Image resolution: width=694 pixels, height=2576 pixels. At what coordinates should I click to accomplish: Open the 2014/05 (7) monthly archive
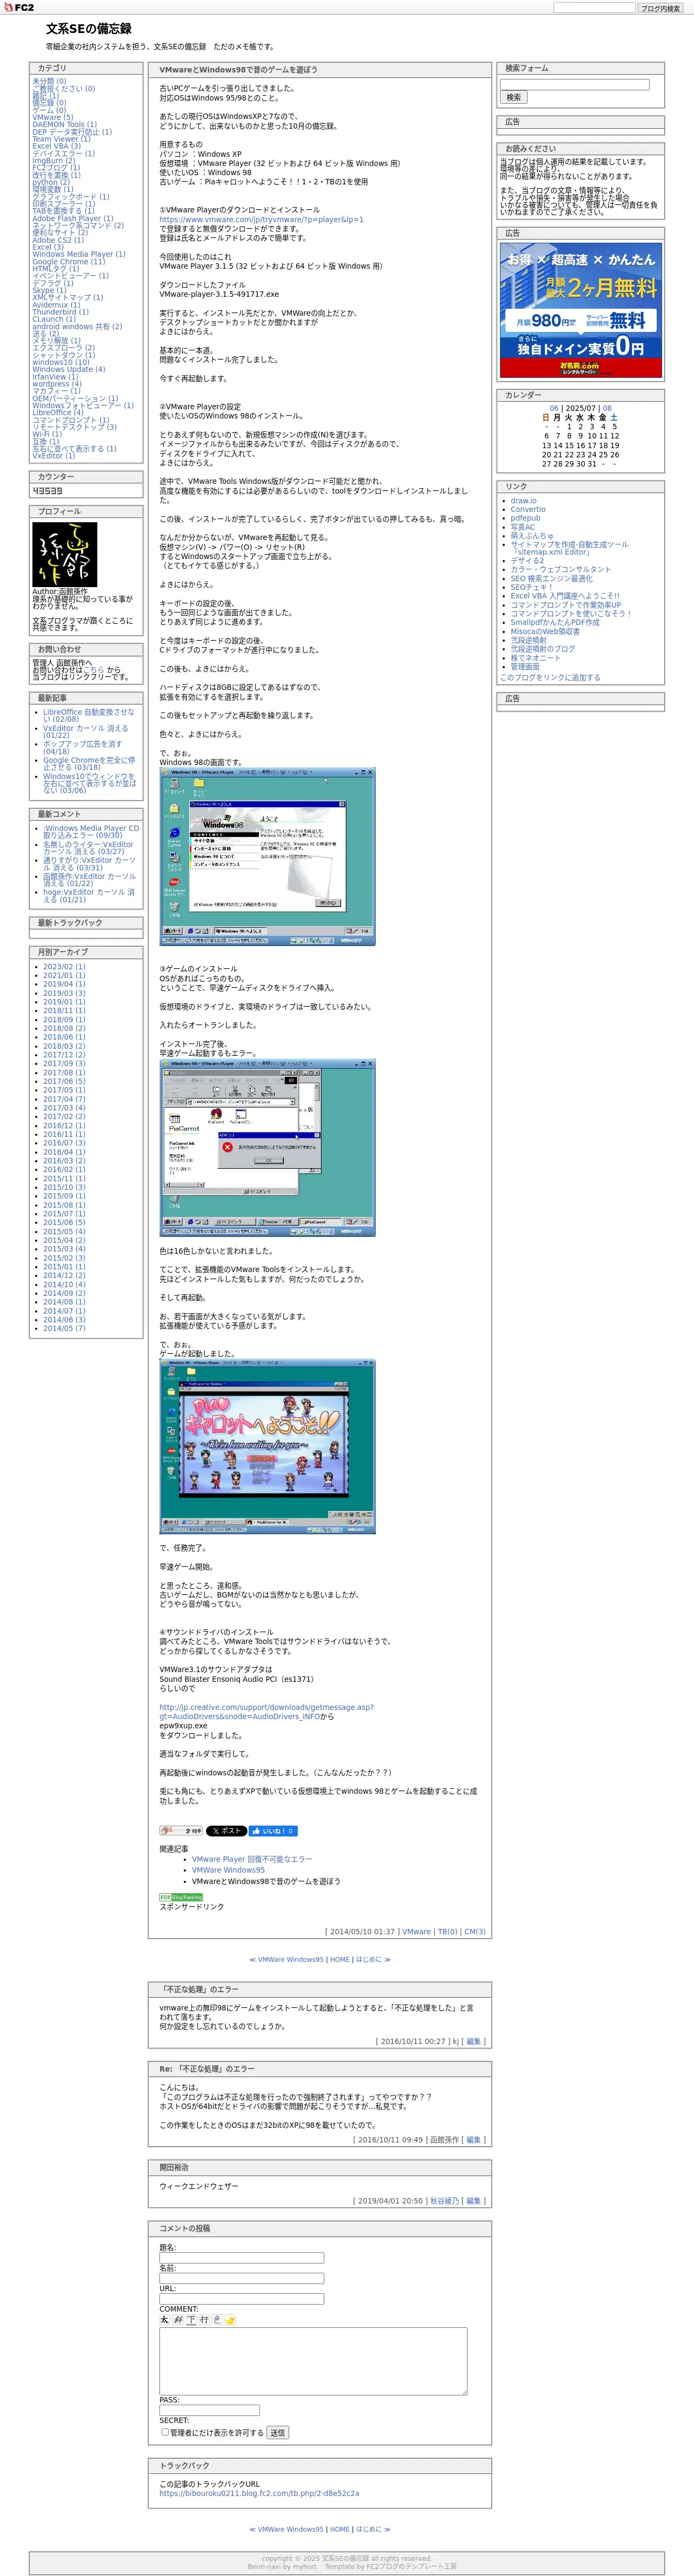pyautogui.click(x=64, y=1328)
